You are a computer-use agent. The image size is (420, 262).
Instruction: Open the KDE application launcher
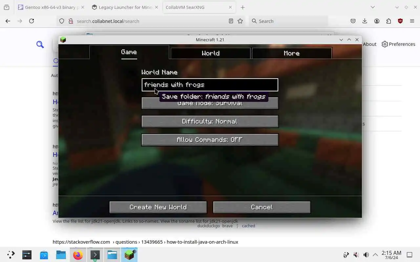coord(11,255)
